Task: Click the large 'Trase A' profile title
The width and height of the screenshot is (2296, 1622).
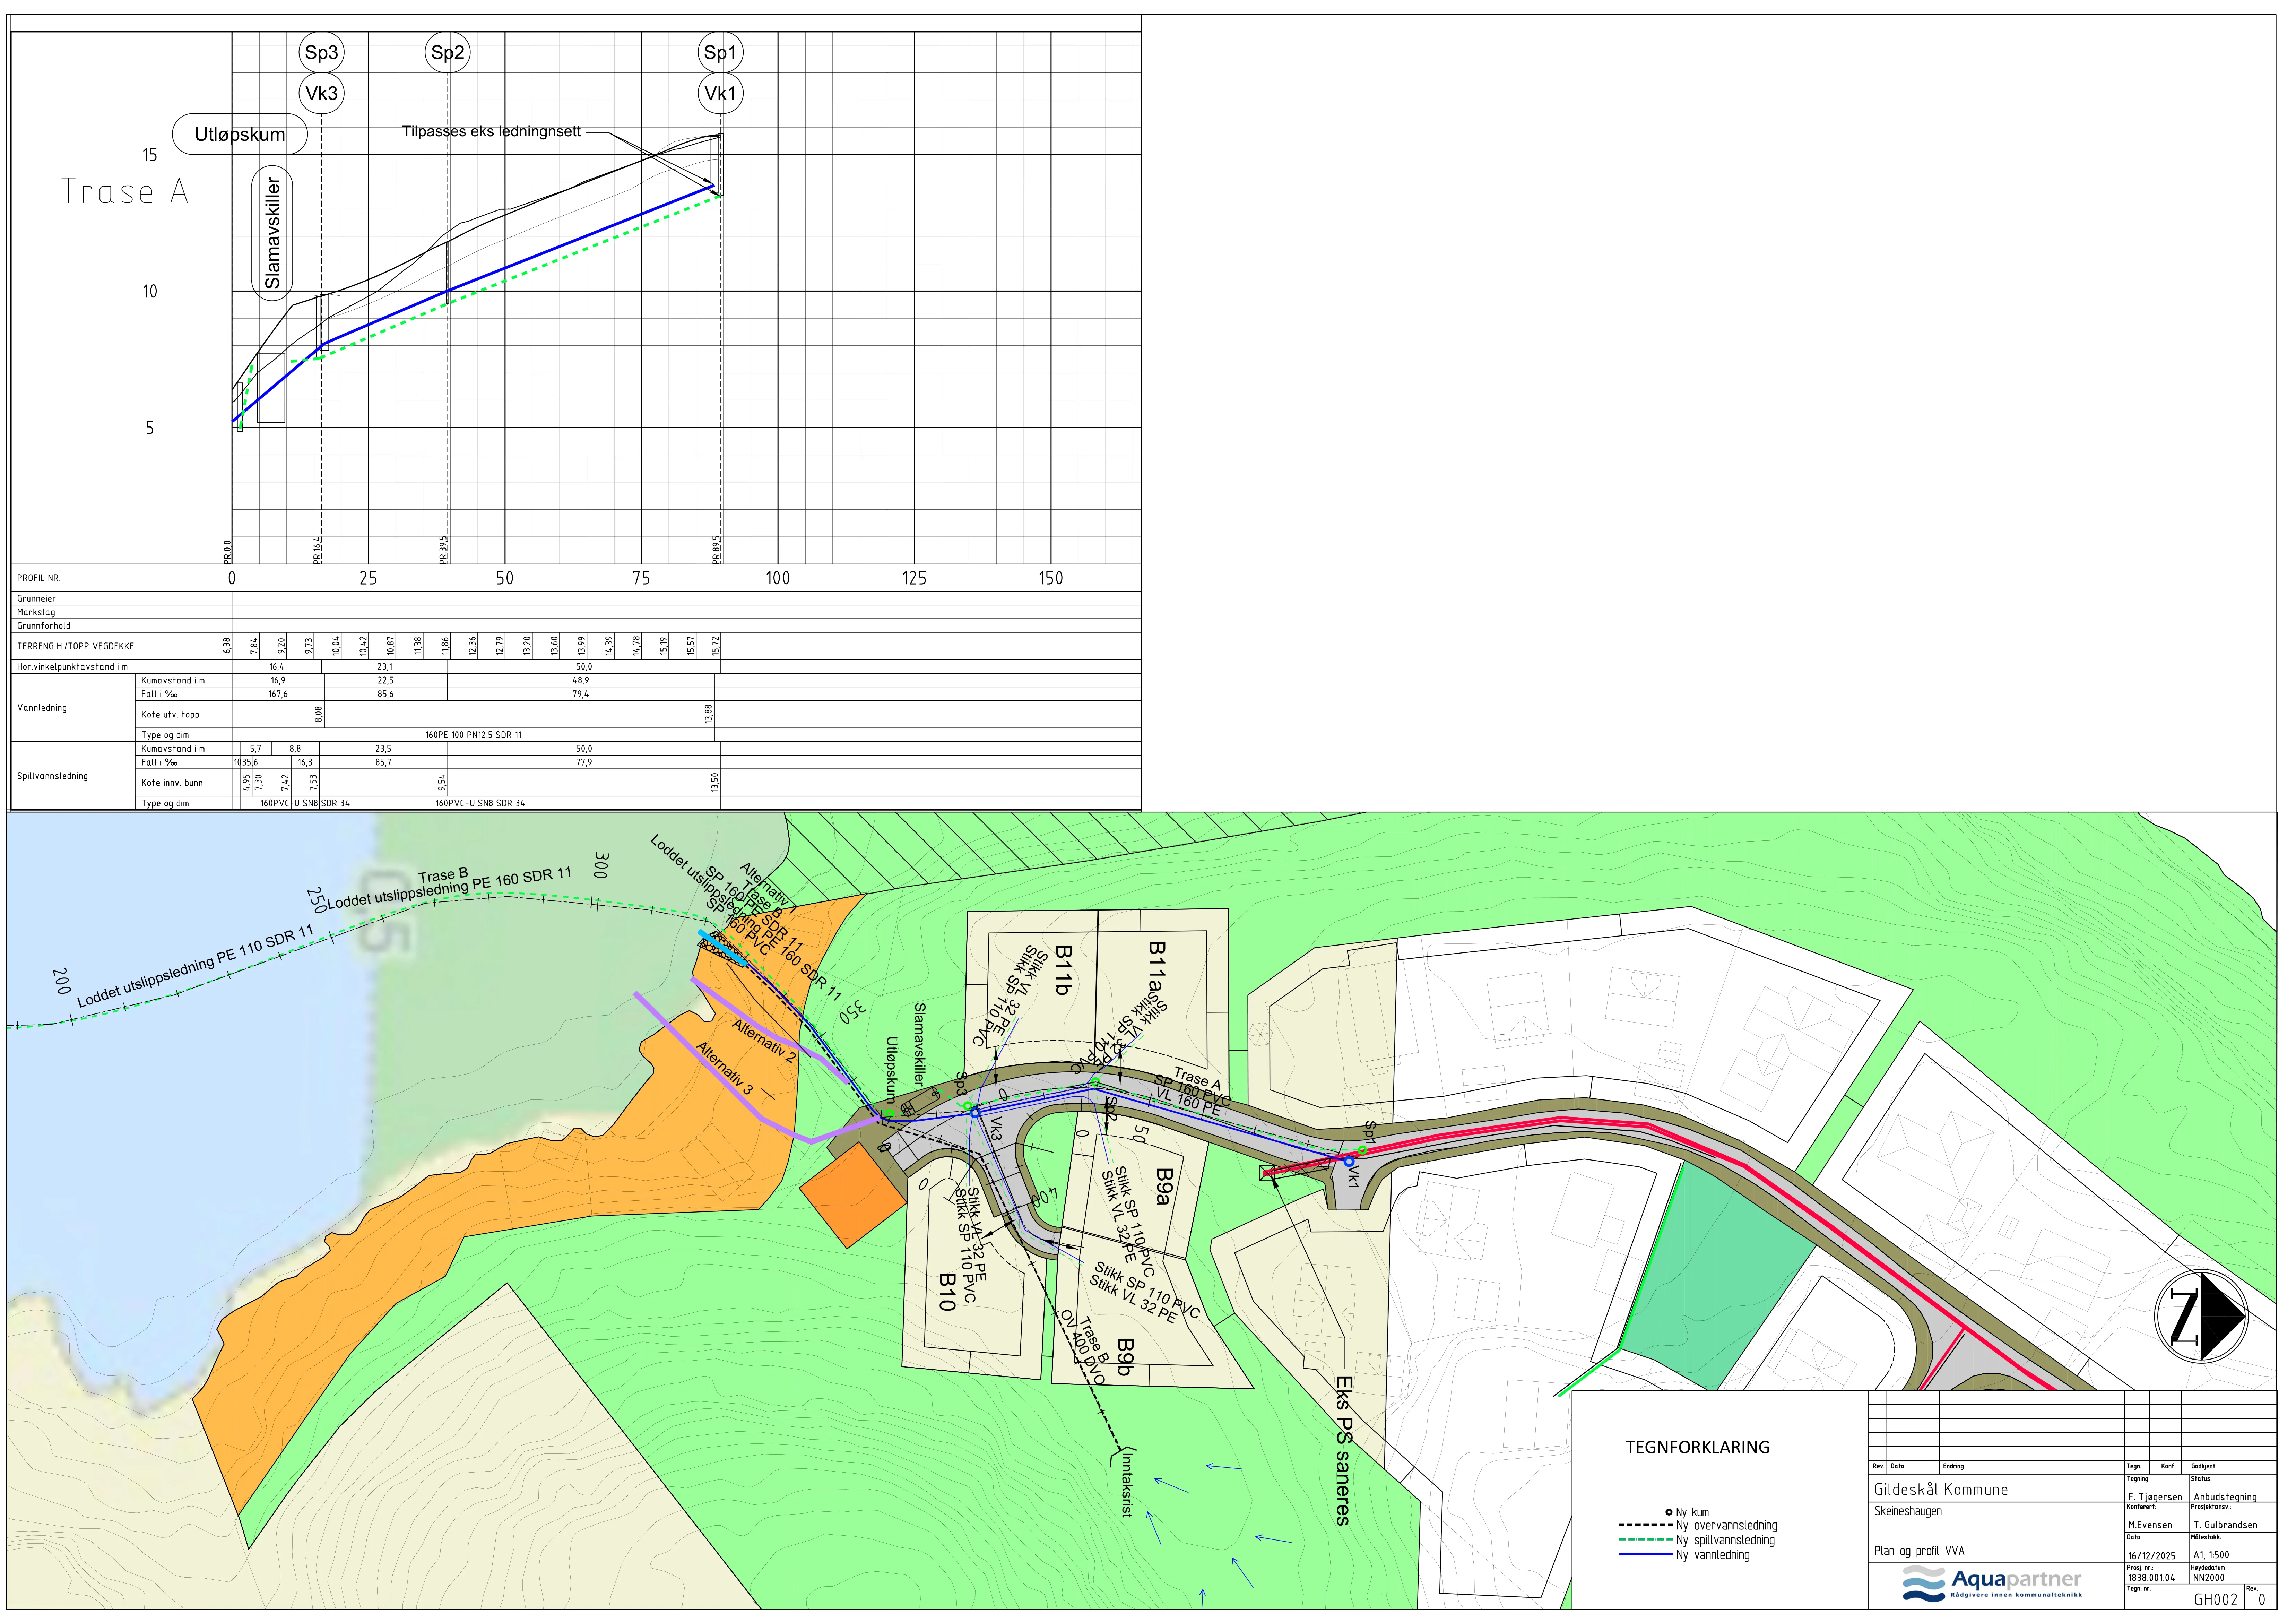Action: [x=125, y=191]
